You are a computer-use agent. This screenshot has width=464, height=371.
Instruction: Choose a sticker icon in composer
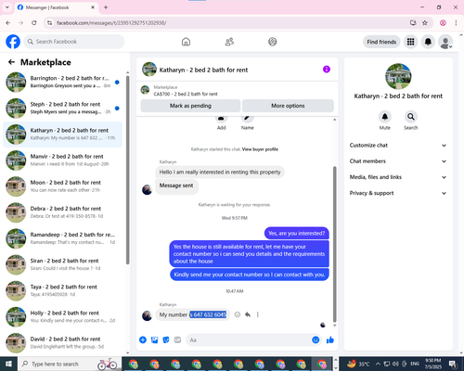(x=166, y=339)
